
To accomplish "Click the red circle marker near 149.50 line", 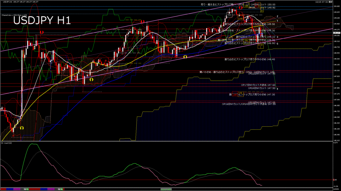I will pos(143,22).
